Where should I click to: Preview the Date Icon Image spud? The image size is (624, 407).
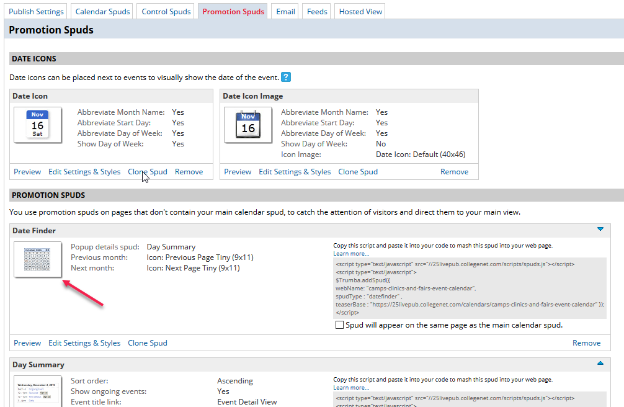tap(238, 172)
